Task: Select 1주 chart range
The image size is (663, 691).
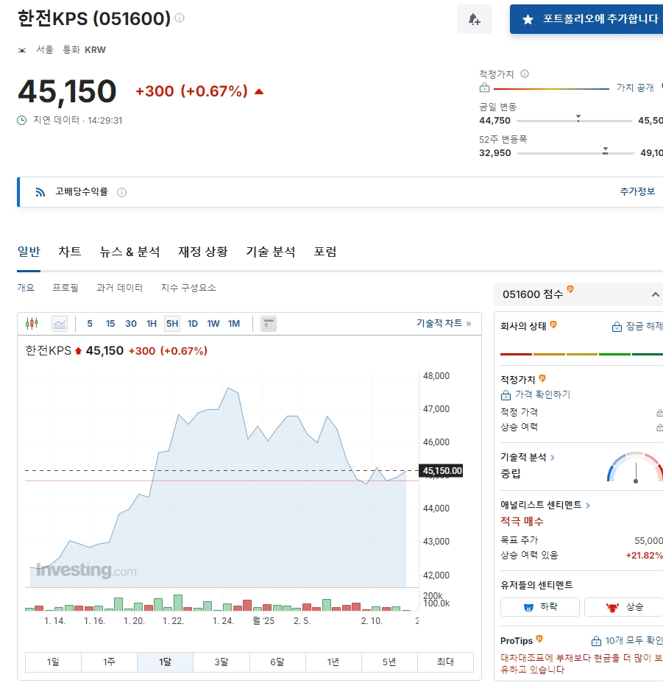Action: point(109,662)
